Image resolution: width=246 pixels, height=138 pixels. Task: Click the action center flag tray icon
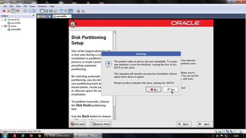222,136
